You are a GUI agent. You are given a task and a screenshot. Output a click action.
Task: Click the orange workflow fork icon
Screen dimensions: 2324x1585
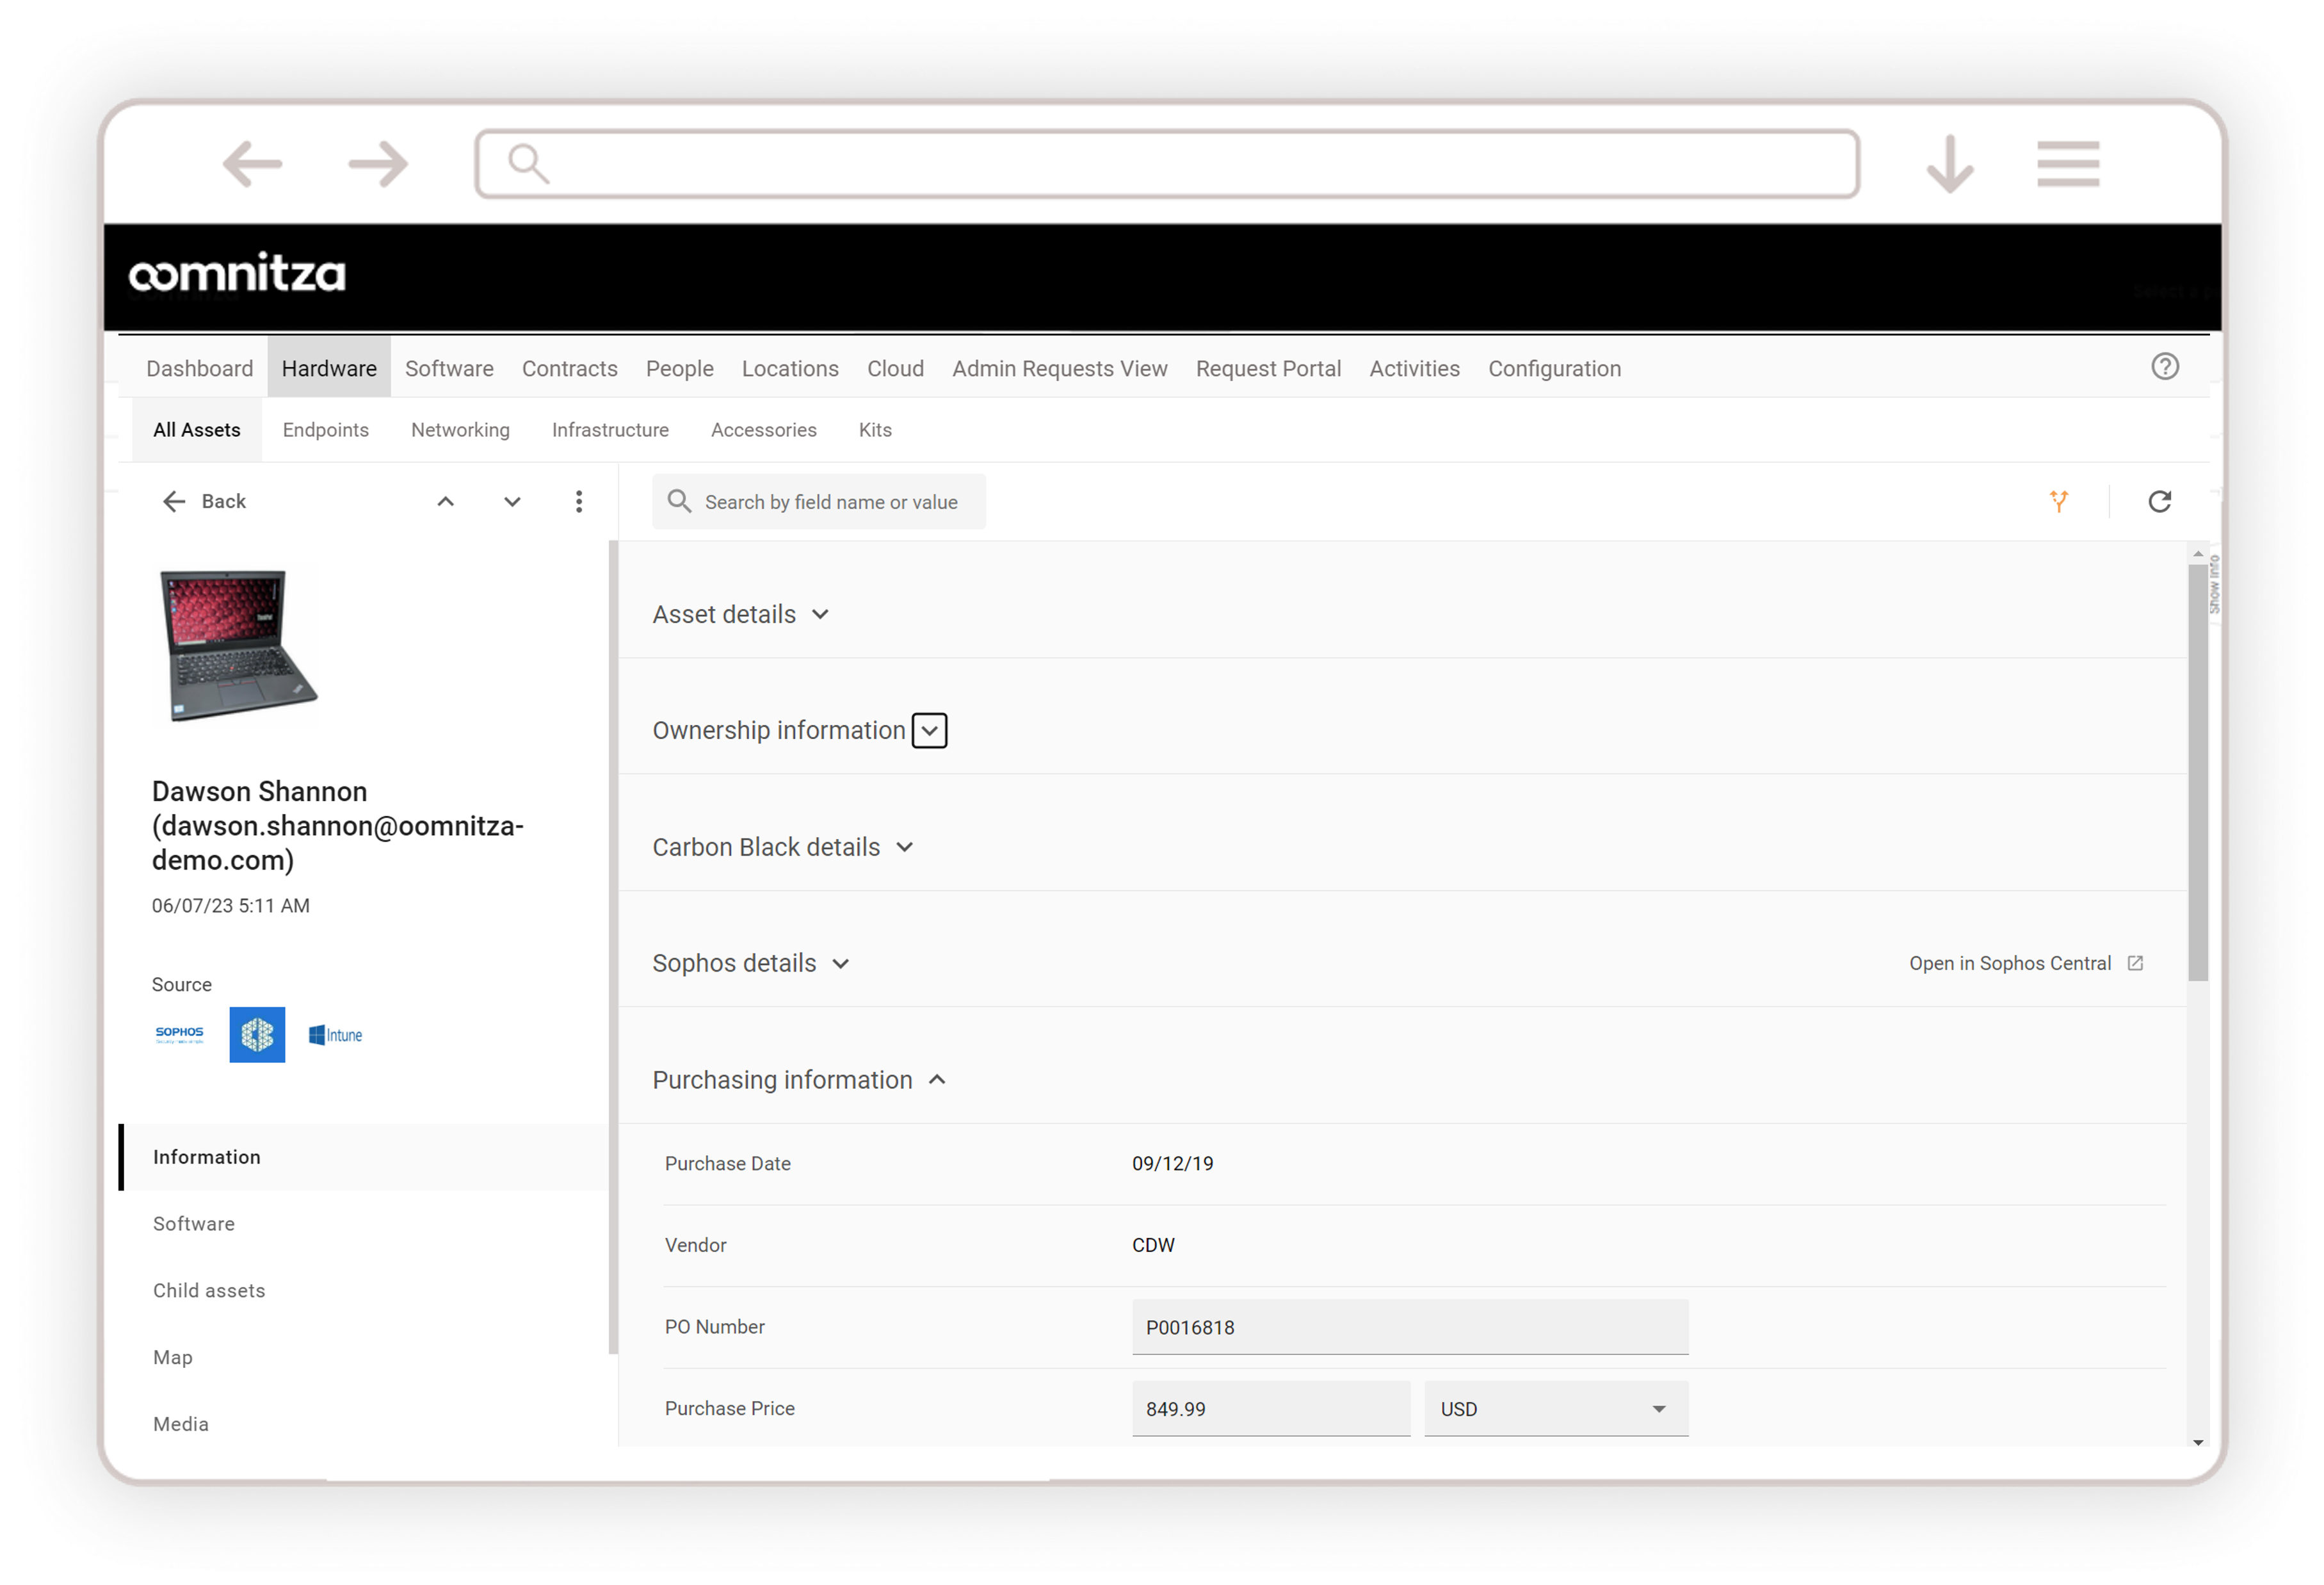coord(2058,501)
